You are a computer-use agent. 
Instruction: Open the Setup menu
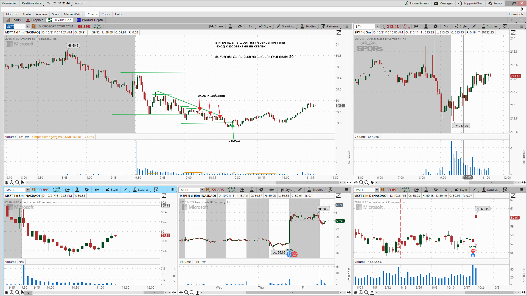coord(495,3)
